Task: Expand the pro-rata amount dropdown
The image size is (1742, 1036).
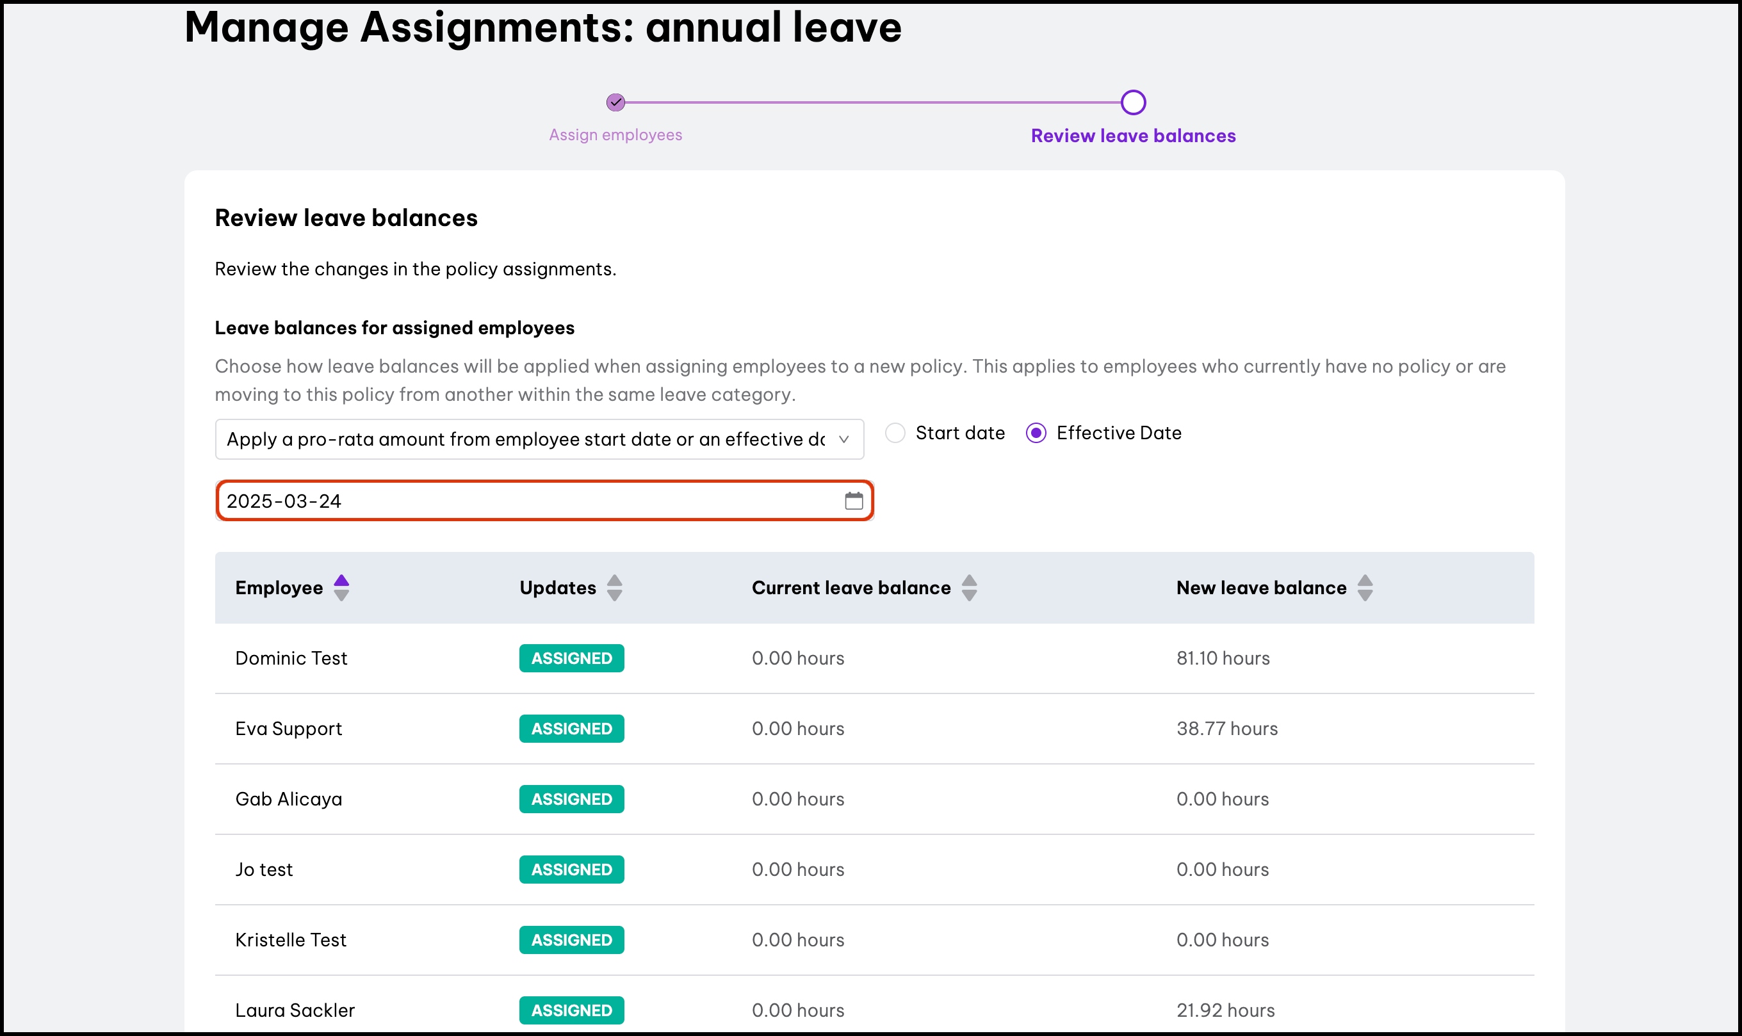Action: click(x=524, y=439)
